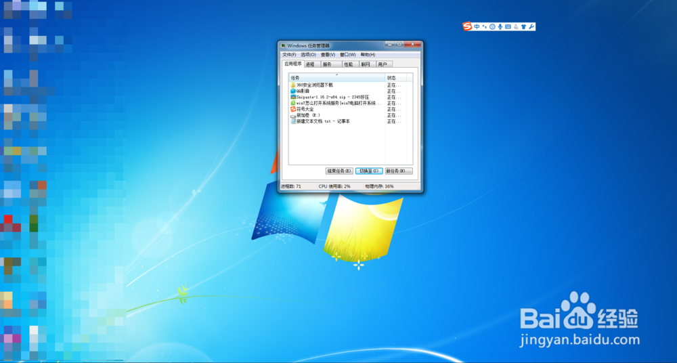677x363 pixels.
Task: Click 结束任务(E) button
Action: pos(339,171)
